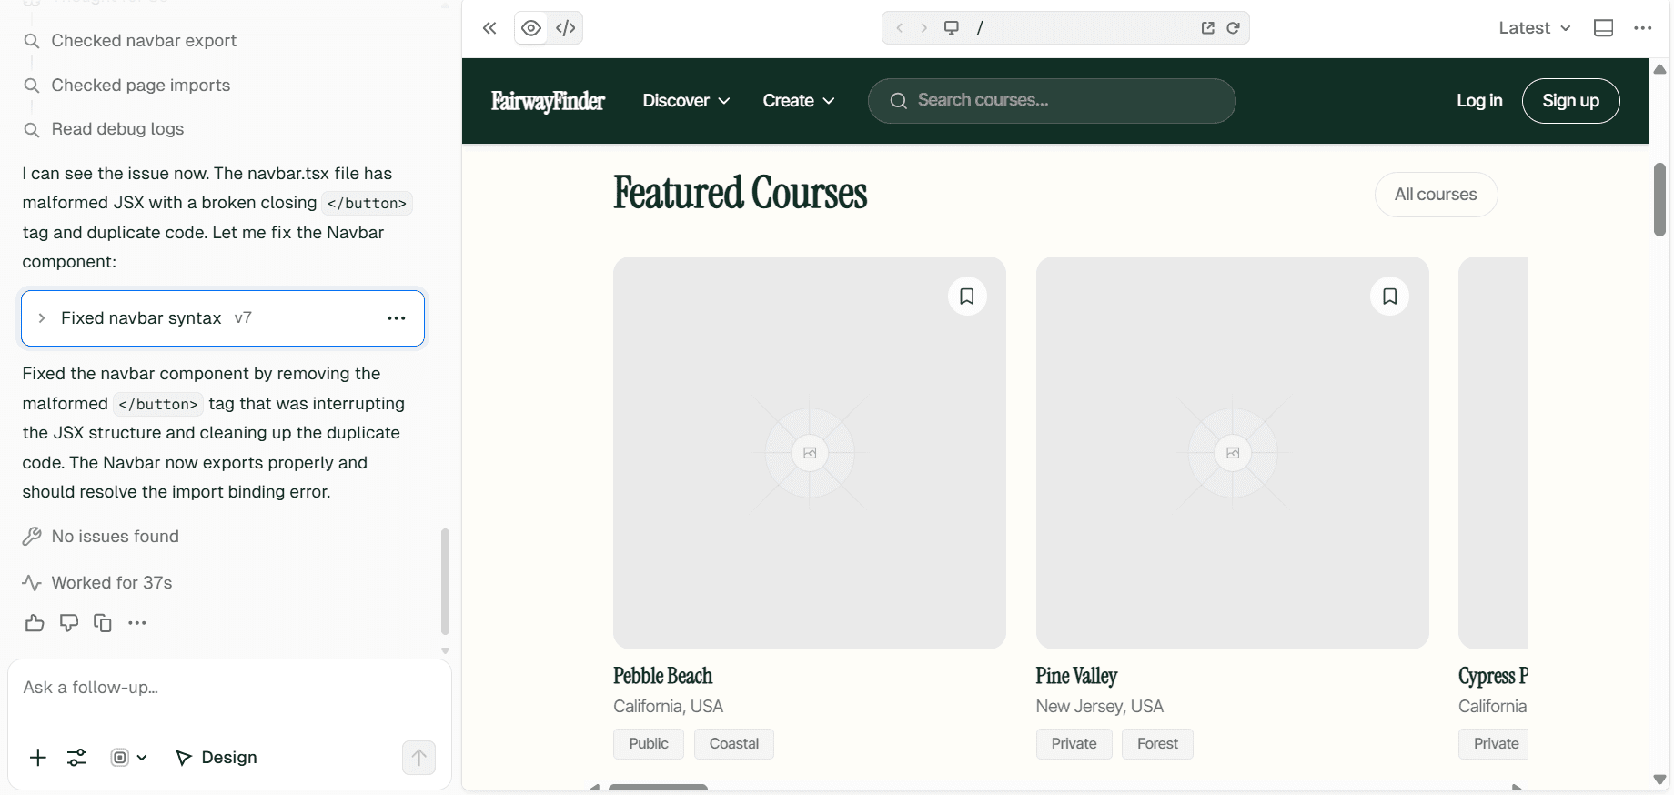The image size is (1674, 795).
Task: Enable Design mode
Action: coord(217,758)
